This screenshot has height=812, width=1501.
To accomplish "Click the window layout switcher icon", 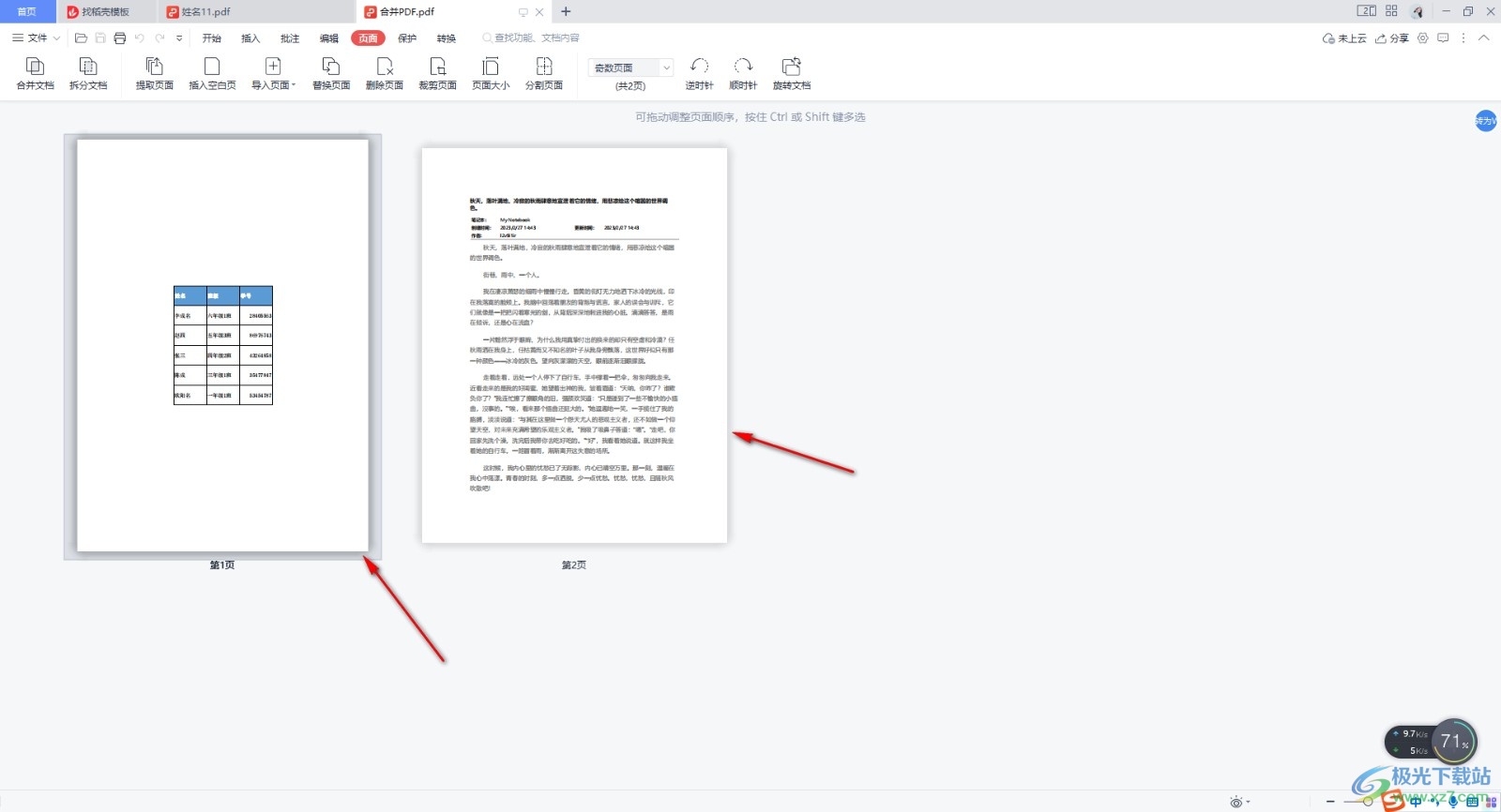I will tap(1367, 11).
